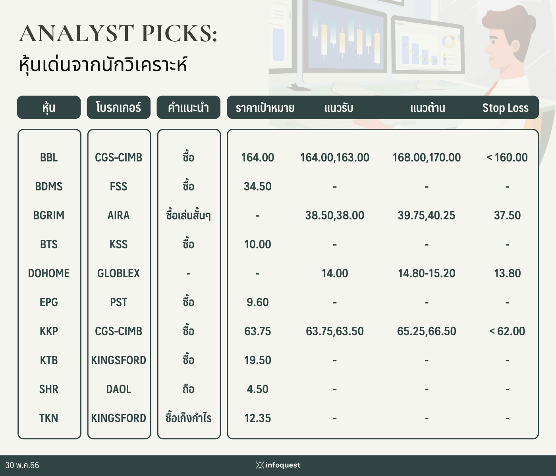The height and width of the screenshot is (476, 556).
Task: Click TKN's ซื้อเก็งกำไร recommendation
Action: pyautogui.click(x=188, y=417)
